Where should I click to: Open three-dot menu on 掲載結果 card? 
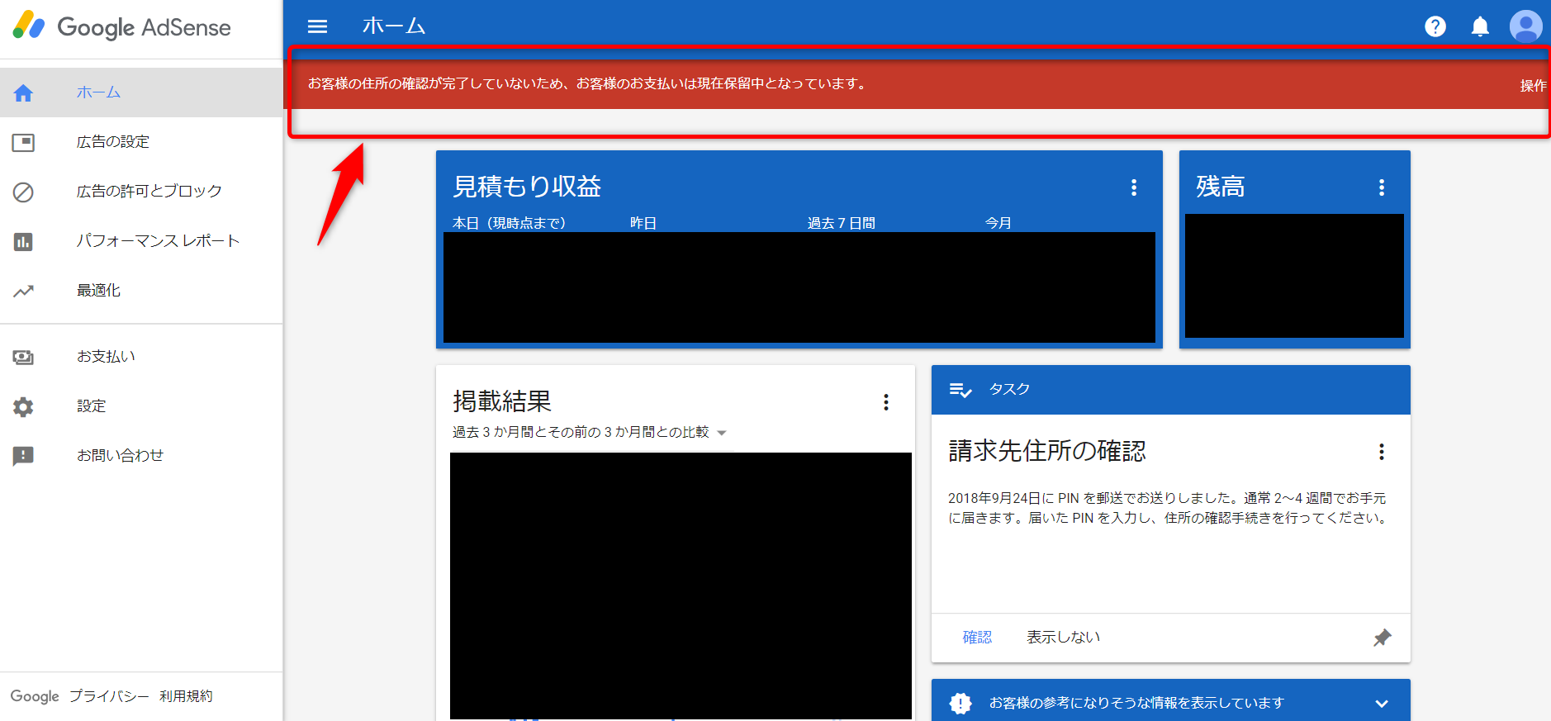[886, 402]
